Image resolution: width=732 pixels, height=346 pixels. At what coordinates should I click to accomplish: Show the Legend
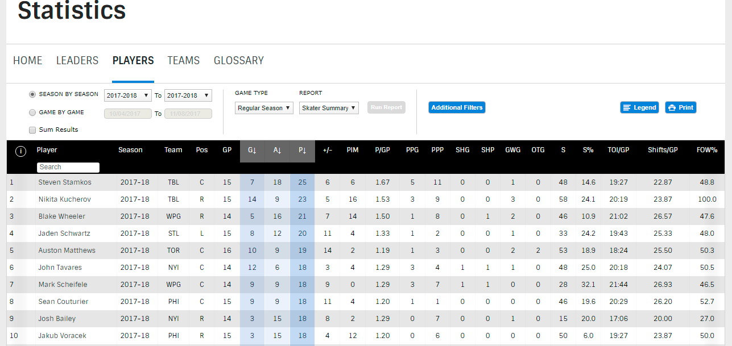click(x=639, y=107)
